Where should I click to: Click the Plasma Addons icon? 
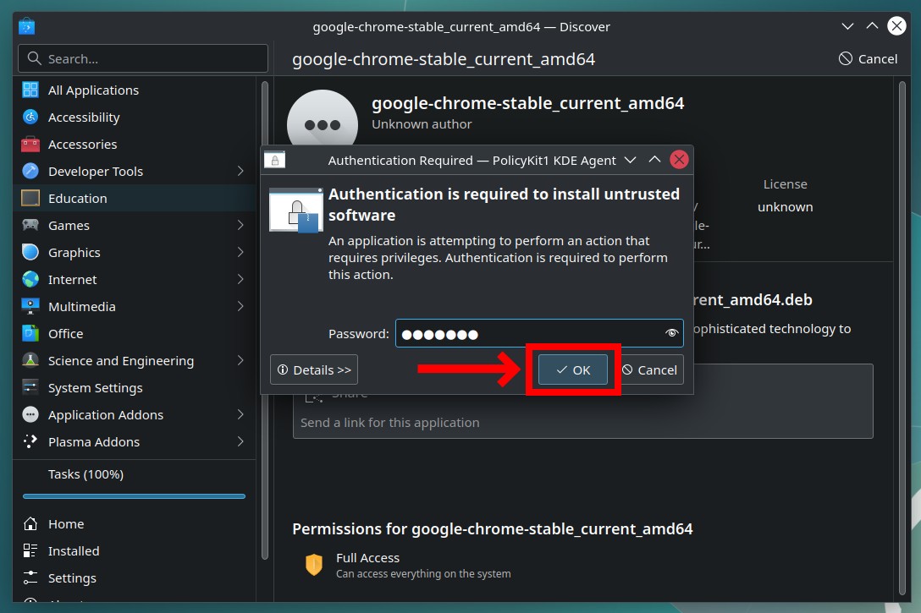tap(30, 441)
